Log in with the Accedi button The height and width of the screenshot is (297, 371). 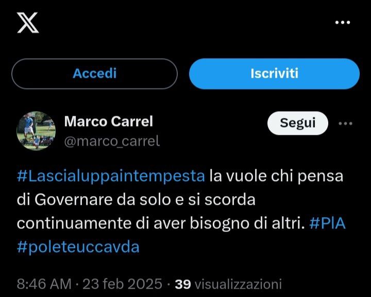tap(94, 74)
